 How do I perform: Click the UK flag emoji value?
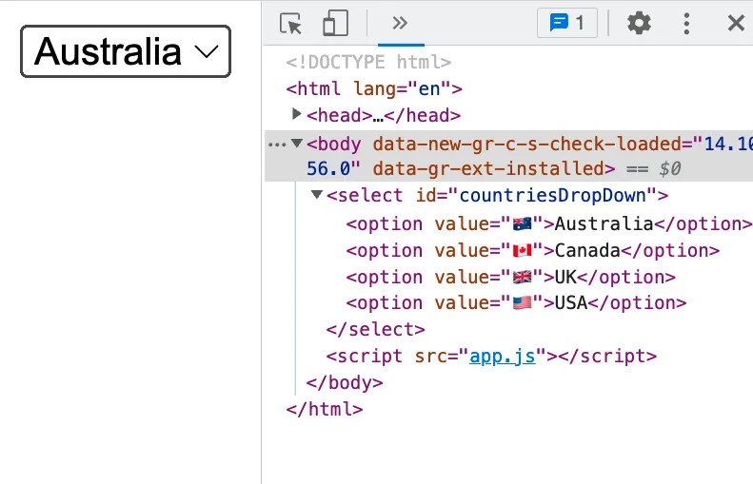tap(522, 278)
